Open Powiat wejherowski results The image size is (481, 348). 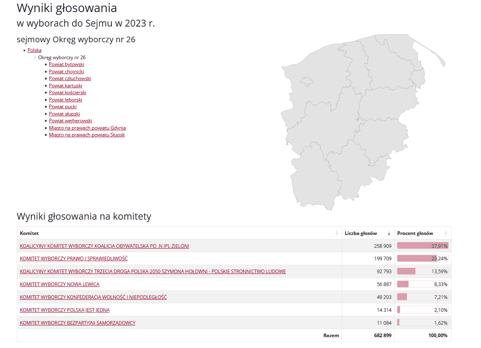tap(70, 121)
